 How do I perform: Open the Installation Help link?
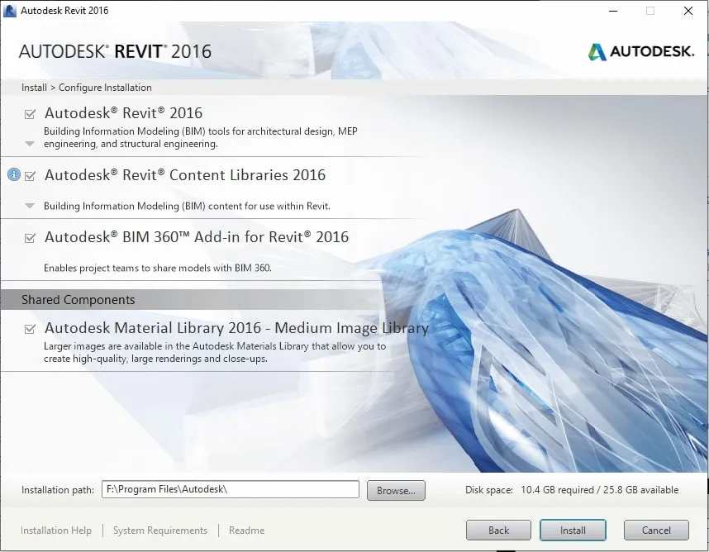56,531
